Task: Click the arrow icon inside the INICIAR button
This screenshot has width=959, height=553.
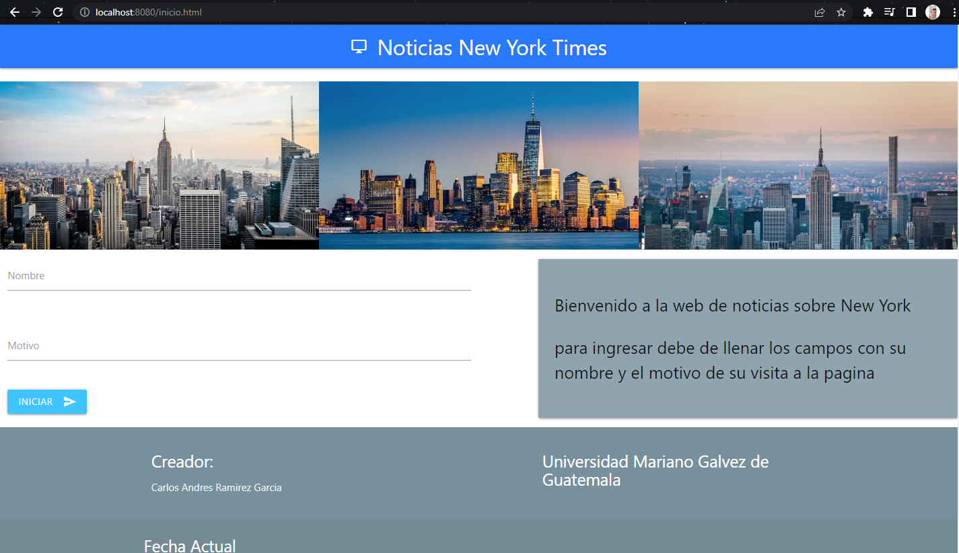Action: (71, 402)
